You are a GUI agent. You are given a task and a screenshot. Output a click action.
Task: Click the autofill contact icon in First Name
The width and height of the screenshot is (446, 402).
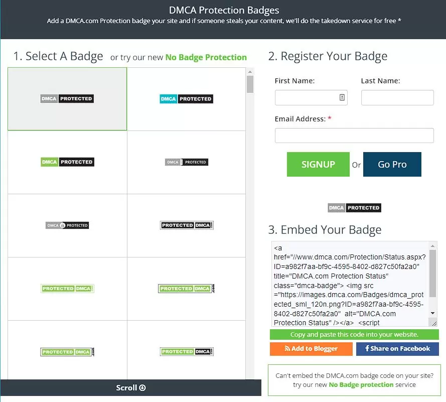342,97
